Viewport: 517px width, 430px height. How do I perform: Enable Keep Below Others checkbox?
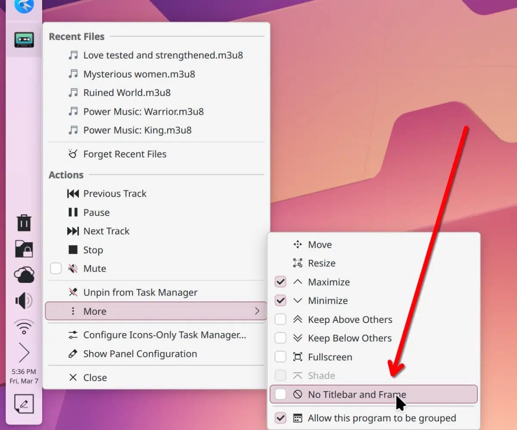point(280,338)
